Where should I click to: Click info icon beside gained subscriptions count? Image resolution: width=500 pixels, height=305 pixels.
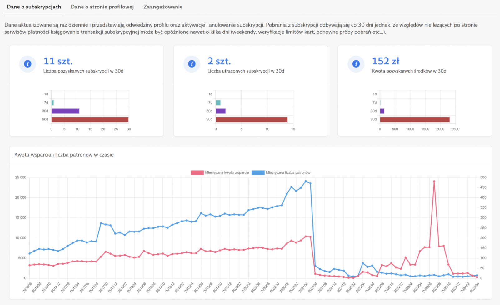click(27, 64)
